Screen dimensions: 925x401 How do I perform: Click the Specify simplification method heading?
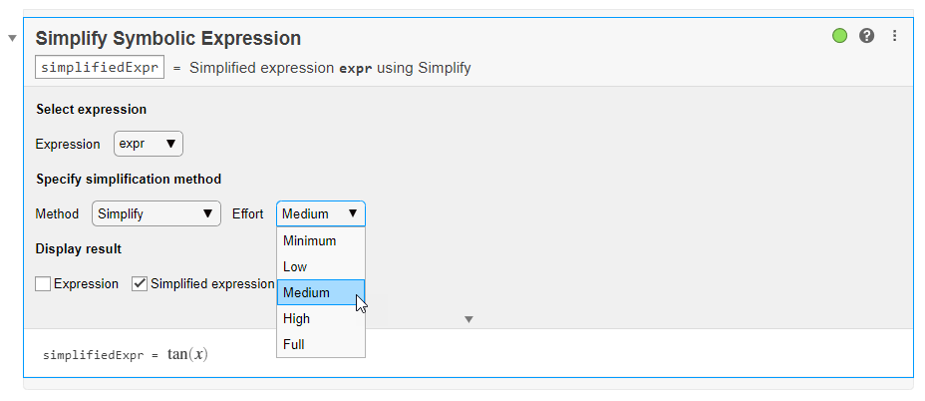[x=128, y=180]
